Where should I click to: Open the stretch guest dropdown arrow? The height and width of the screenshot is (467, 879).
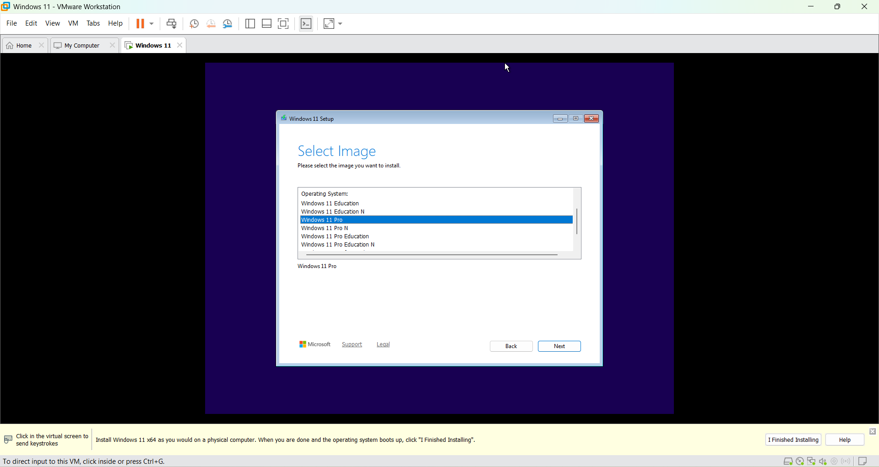coord(340,24)
